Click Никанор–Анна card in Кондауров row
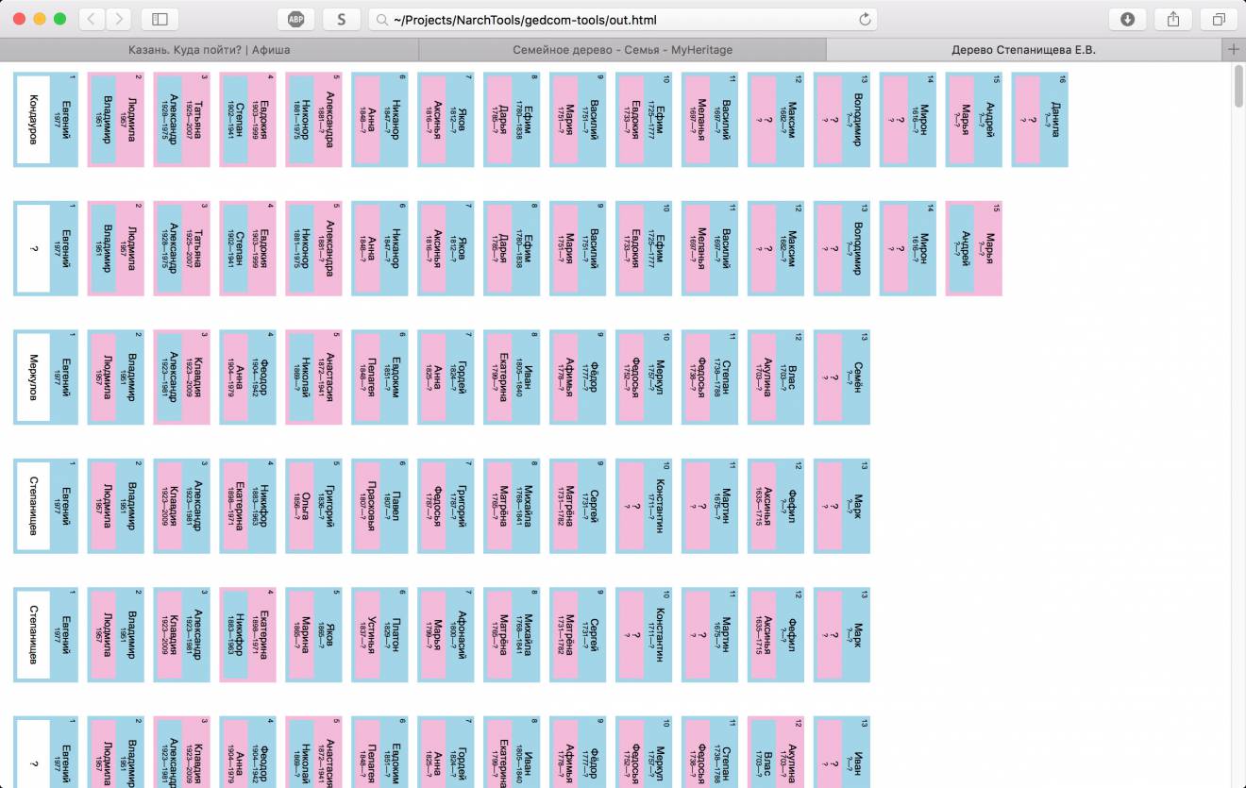This screenshot has width=1246, height=788. 380,121
